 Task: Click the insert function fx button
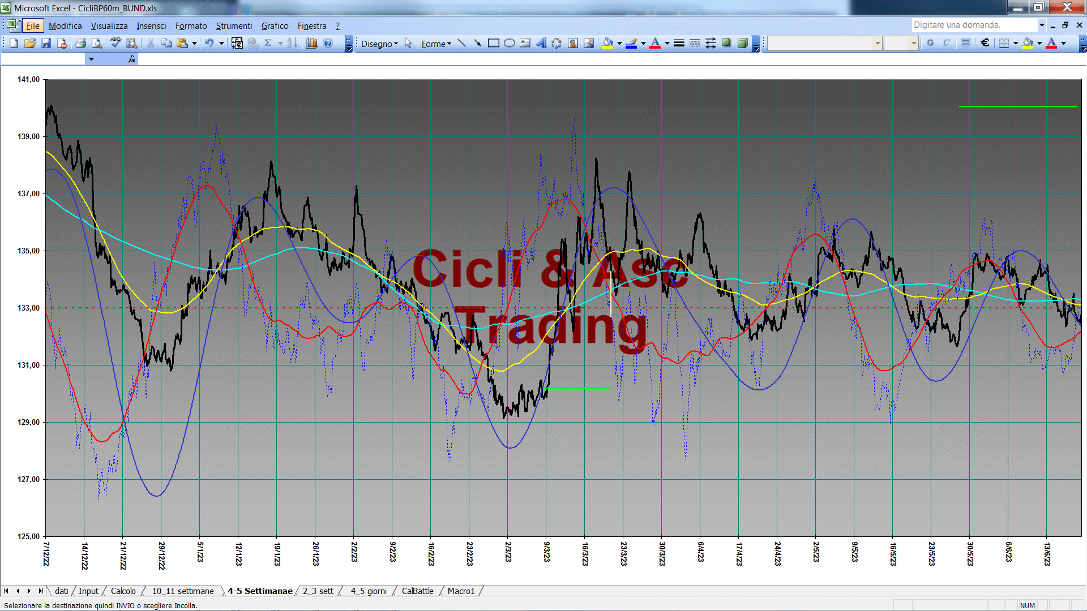[132, 59]
